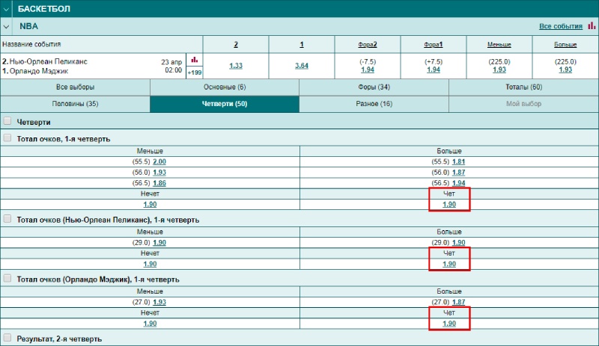The height and width of the screenshot is (346, 599).
Task: Click the Название события header
Action: [x=31, y=44]
